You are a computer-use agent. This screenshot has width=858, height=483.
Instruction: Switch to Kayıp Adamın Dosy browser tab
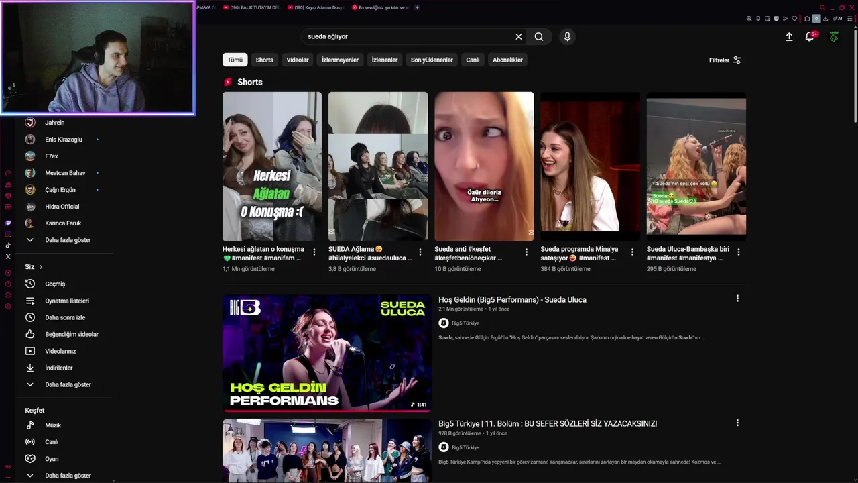(314, 7)
